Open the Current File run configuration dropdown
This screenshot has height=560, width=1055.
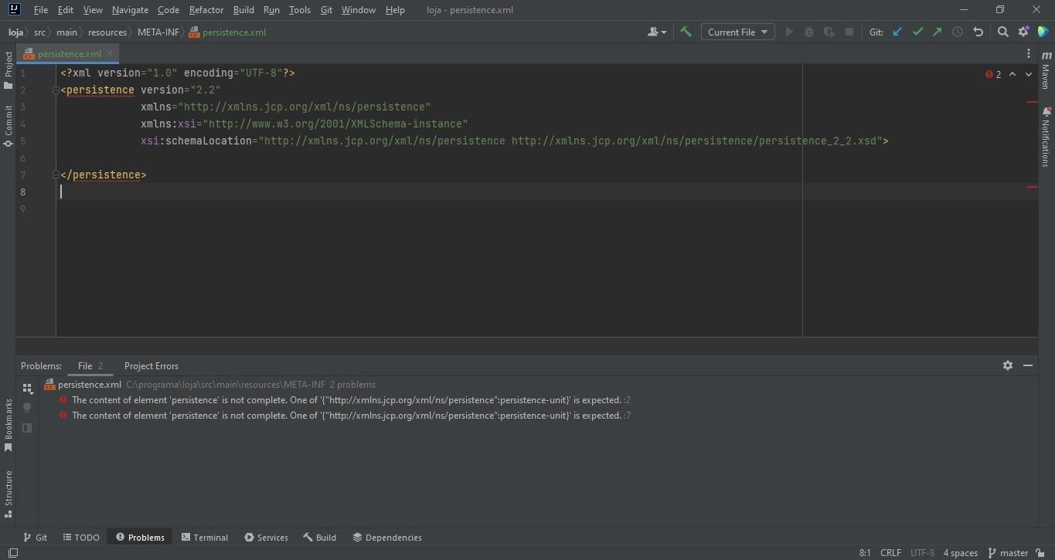737,32
